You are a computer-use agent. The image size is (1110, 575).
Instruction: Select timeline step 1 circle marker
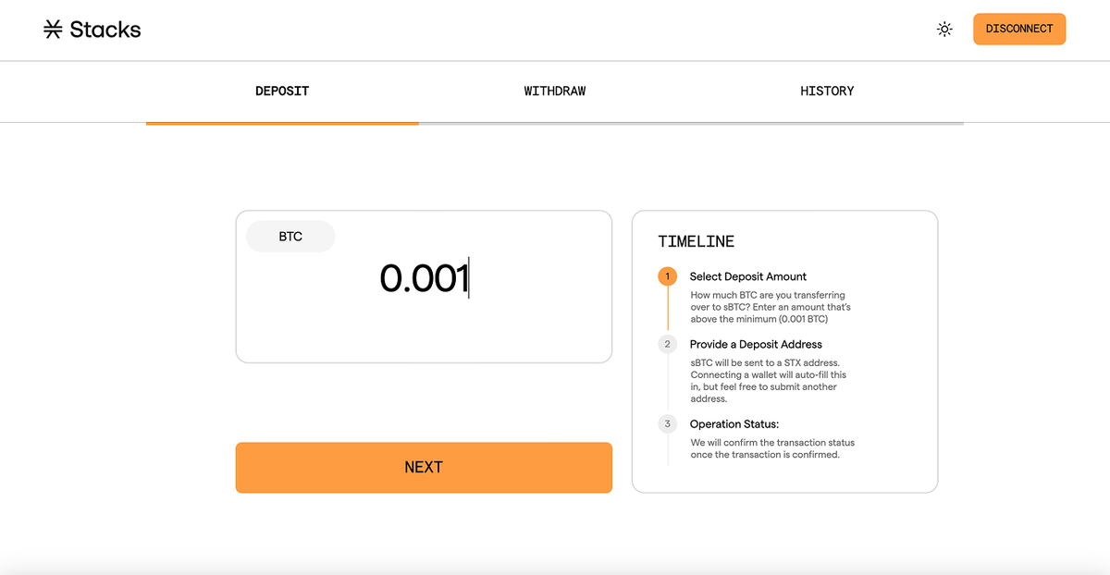coord(668,276)
